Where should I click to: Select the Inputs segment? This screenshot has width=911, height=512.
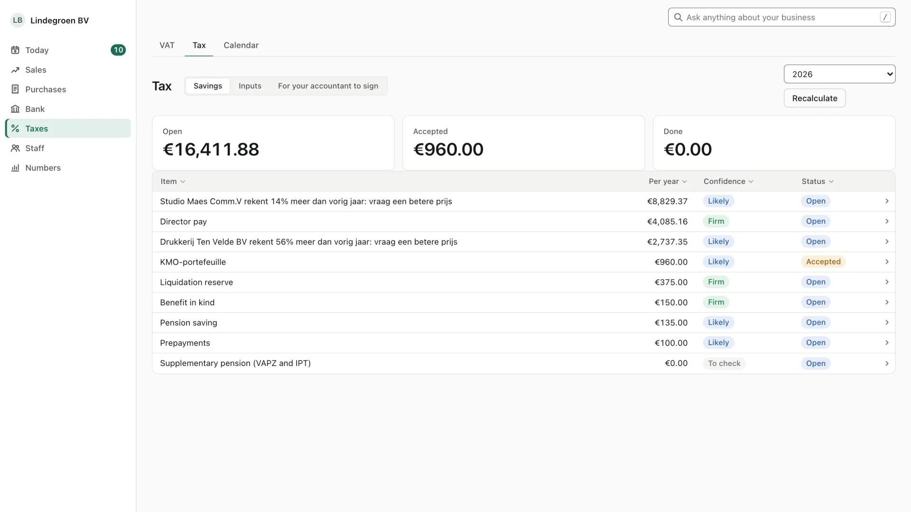click(x=250, y=86)
